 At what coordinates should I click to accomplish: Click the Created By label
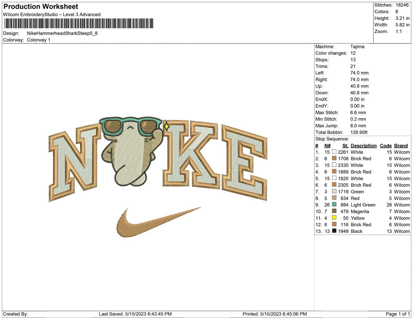(x=15, y=314)
